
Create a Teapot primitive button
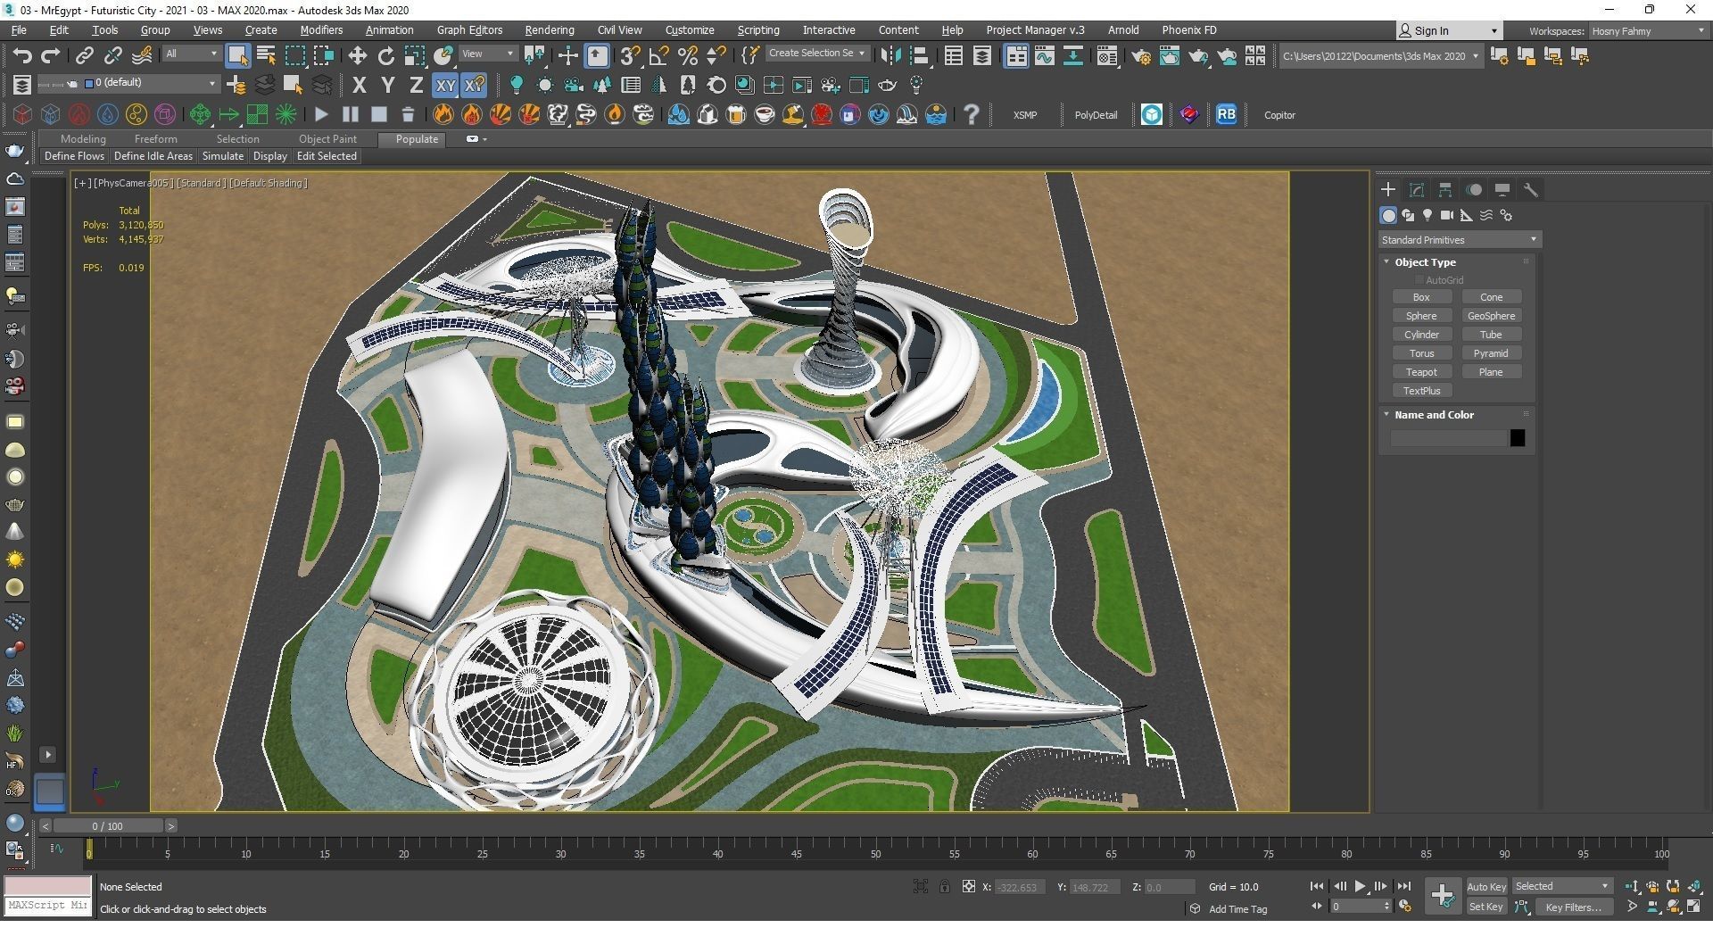pyautogui.click(x=1421, y=372)
